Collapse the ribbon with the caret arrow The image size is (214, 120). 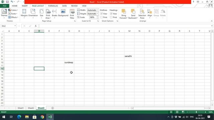(x=212, y=21)
